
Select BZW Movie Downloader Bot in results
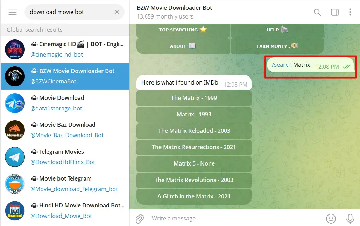(65, 76)
